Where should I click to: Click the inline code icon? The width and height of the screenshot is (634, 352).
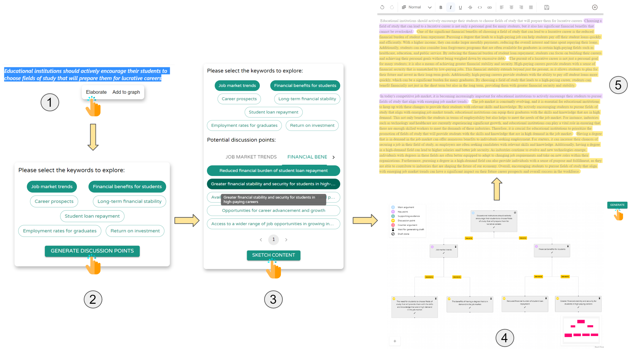coord(480,7)
